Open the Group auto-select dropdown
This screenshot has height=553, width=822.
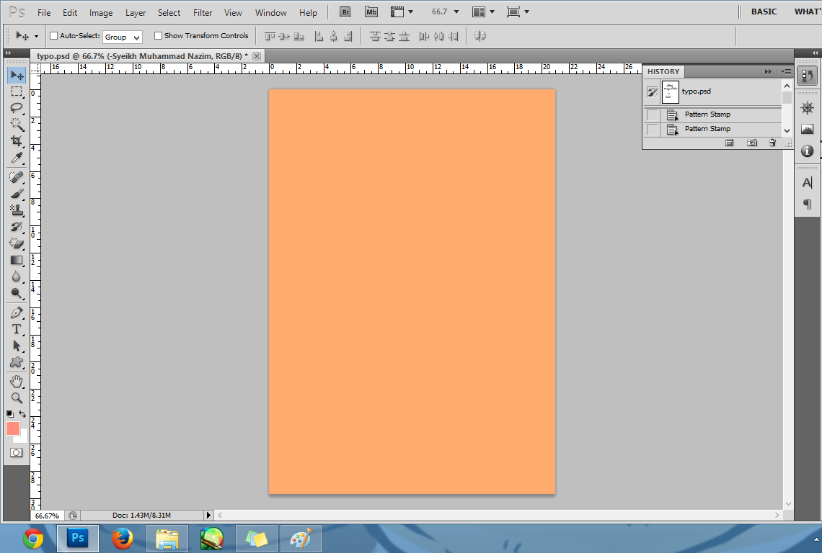click(123, 37)
